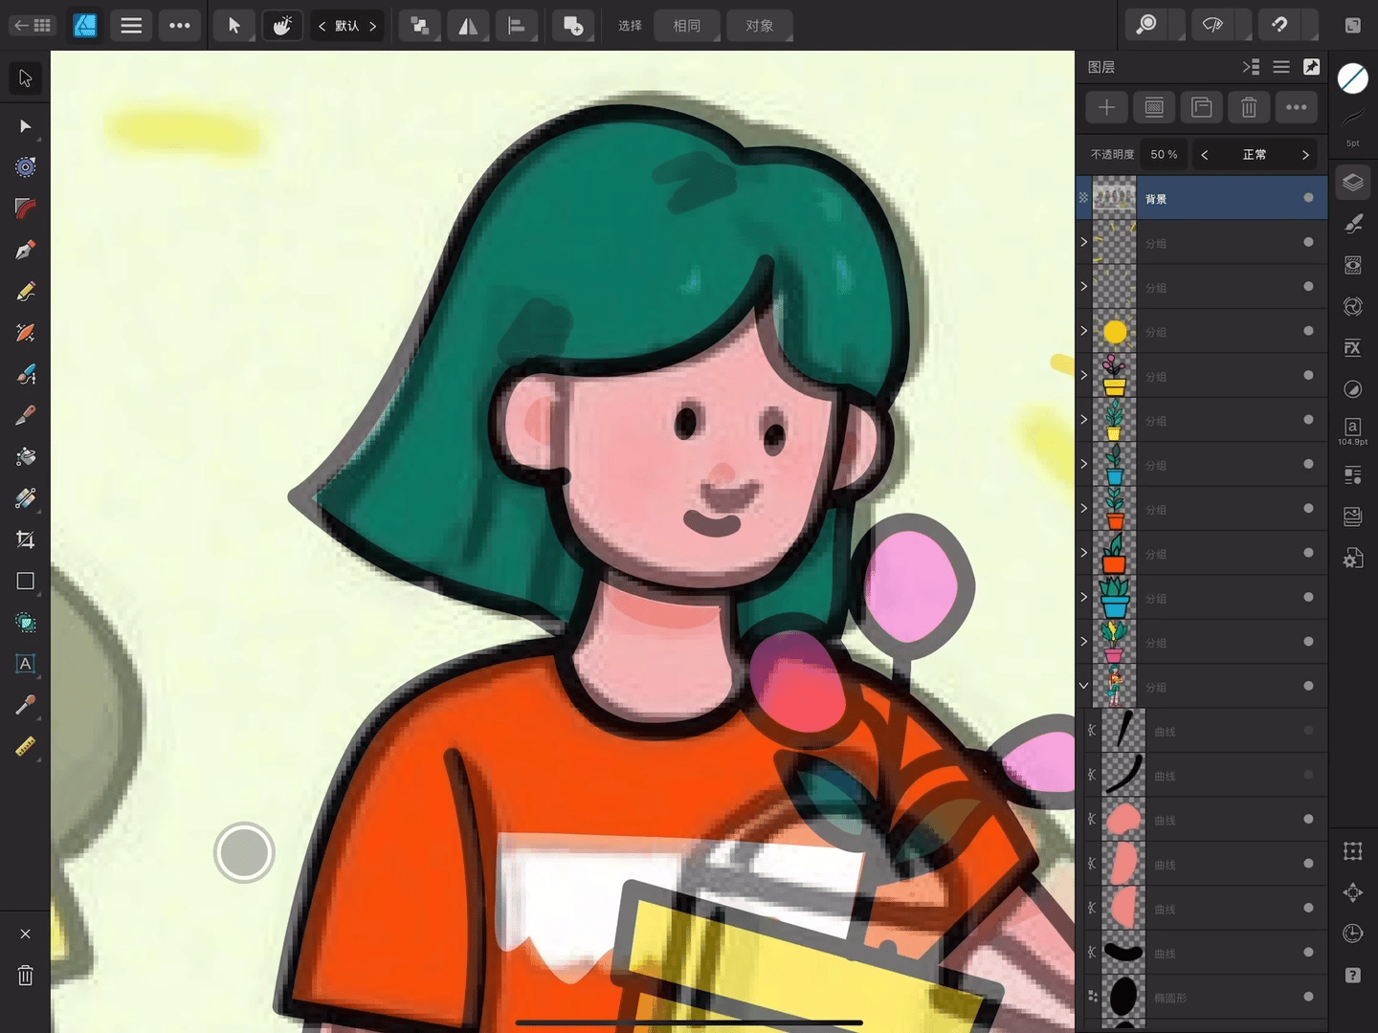Select the Move tool in the left toolbar
The width and height of the screenshot is (1378, 1033).
click(25, 127)
